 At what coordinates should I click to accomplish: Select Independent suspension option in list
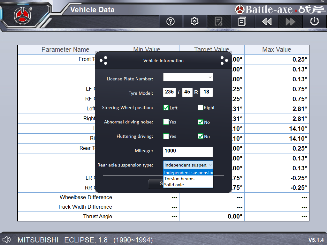coord(188,173)
